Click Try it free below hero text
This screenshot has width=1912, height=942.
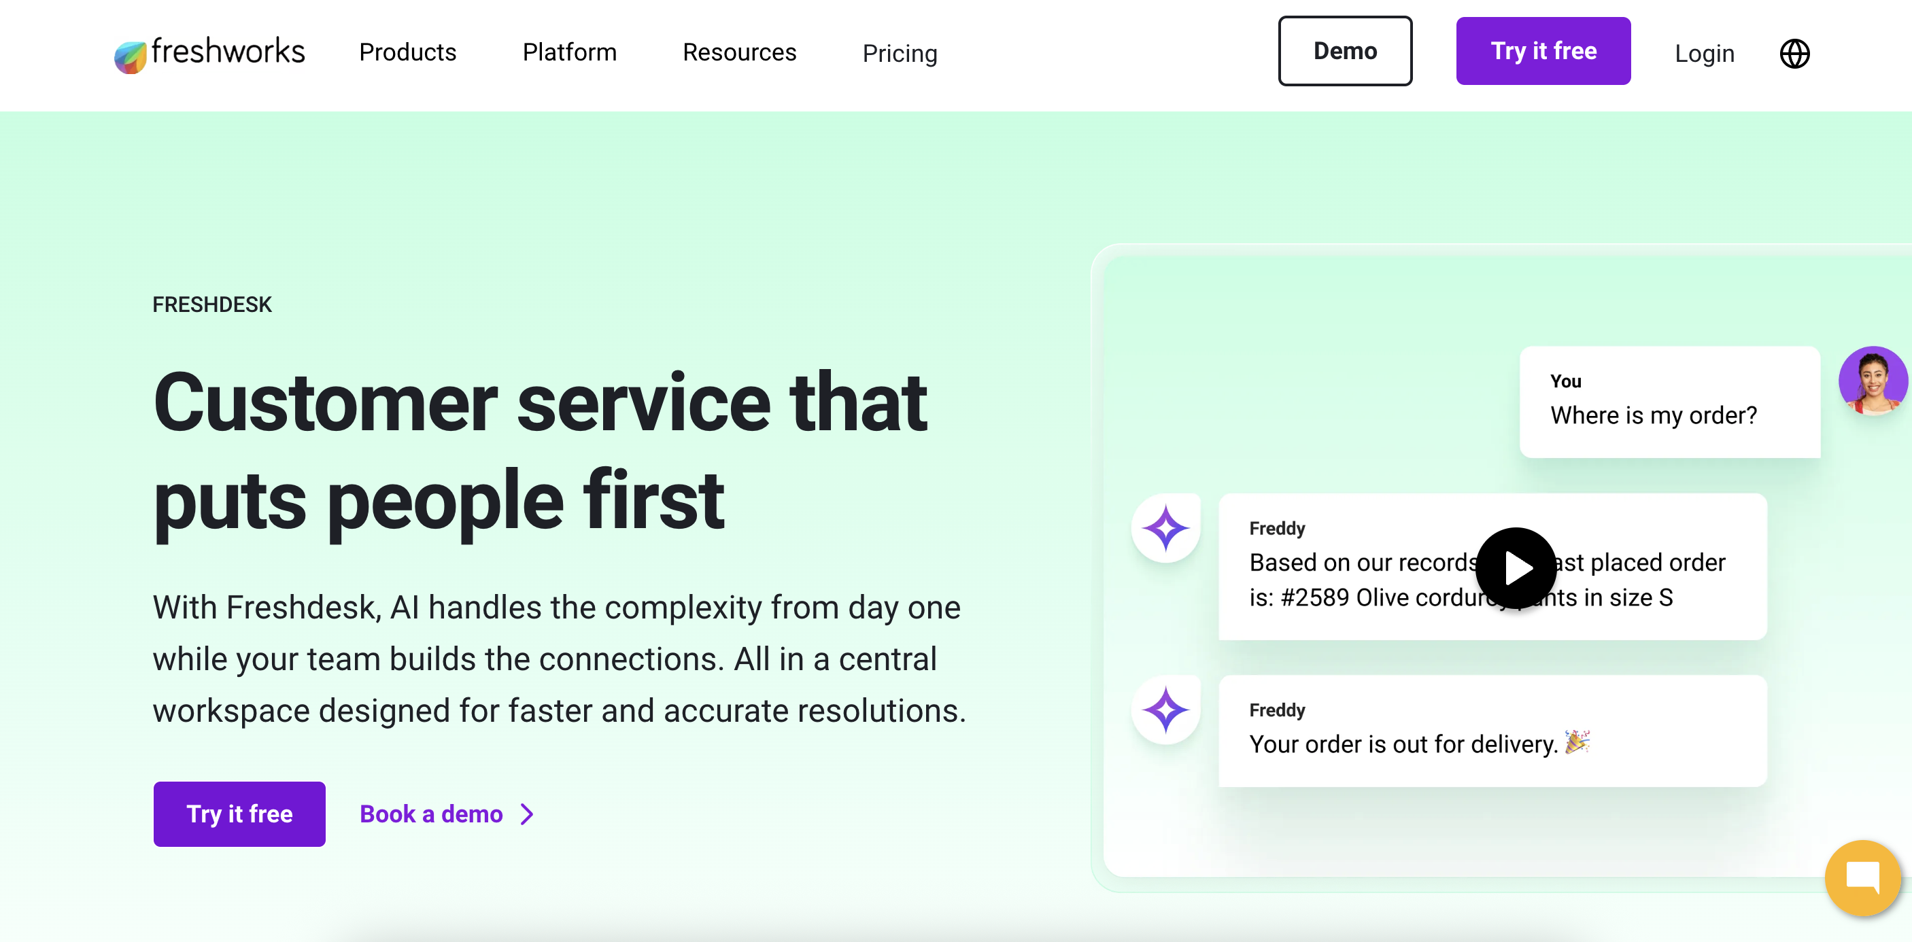click(239, 814)
